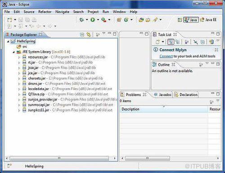Select the localedata.jar entry
The height and width of the screenshot is (173, 225).
(67, 89)
